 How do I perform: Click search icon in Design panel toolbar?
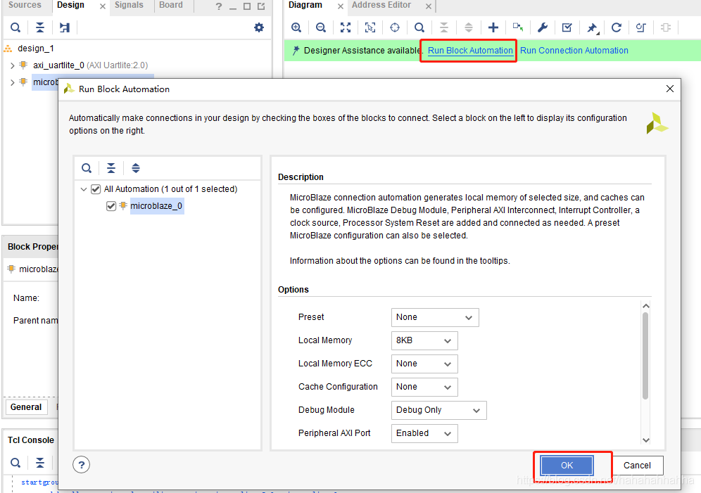click(15, 27)
